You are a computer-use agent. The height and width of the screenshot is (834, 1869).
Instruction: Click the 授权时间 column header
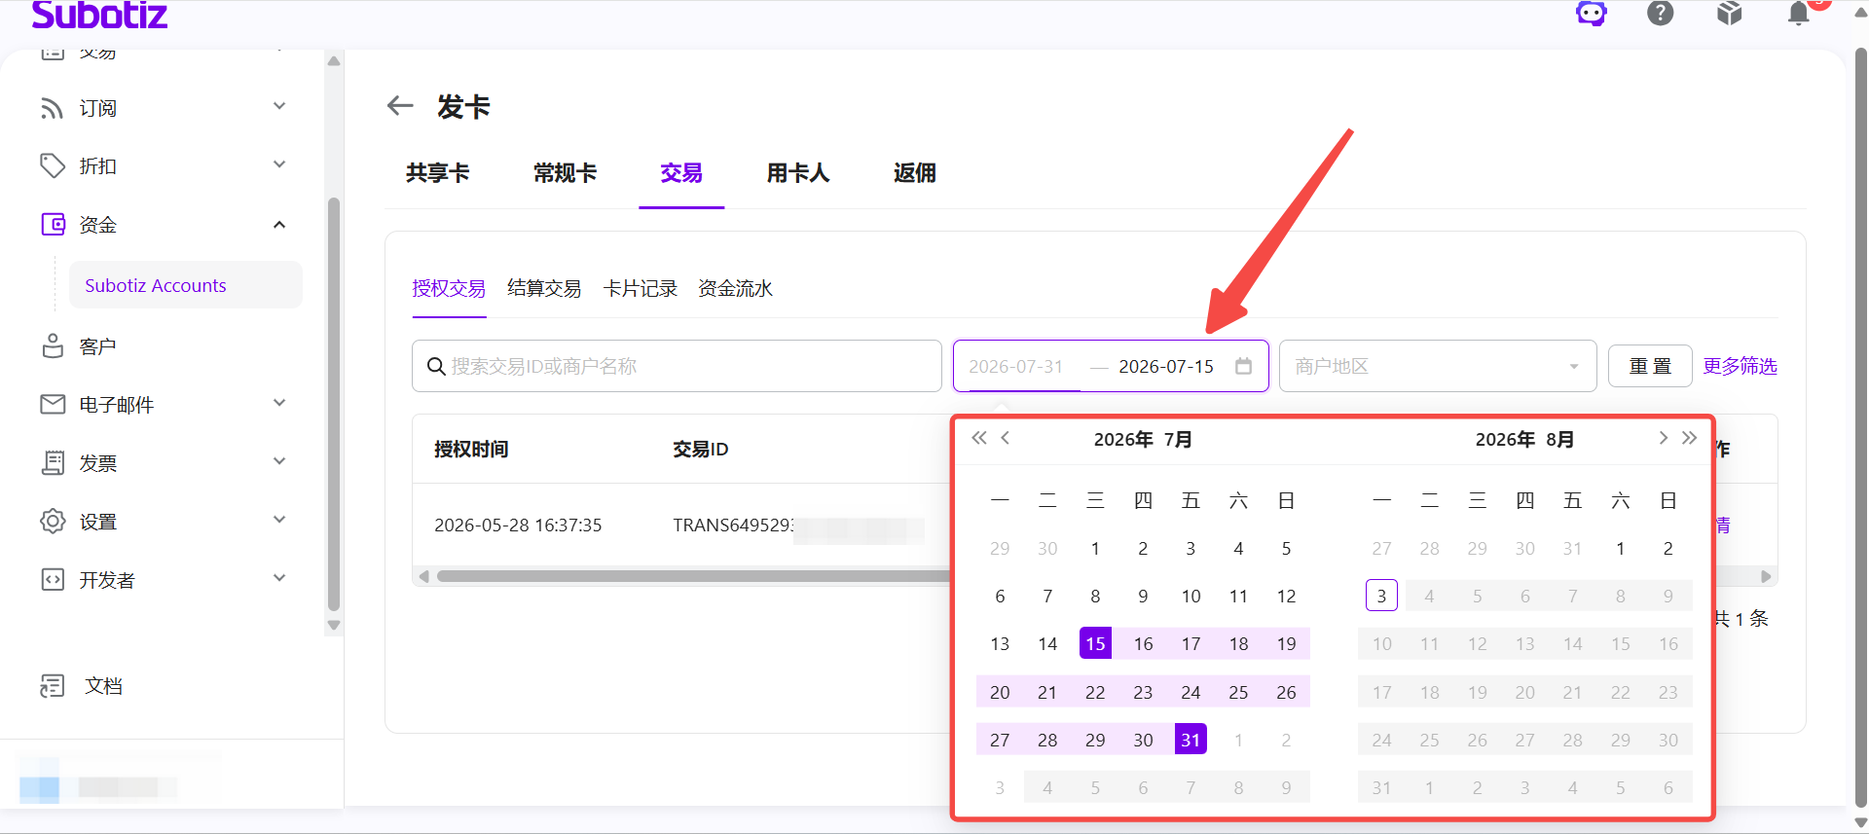(x=471, y=449)
